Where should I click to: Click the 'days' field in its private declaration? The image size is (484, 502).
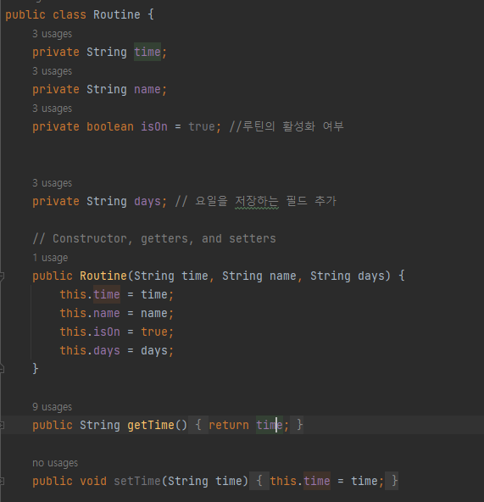pyautogui.click(x=147, y=201)
